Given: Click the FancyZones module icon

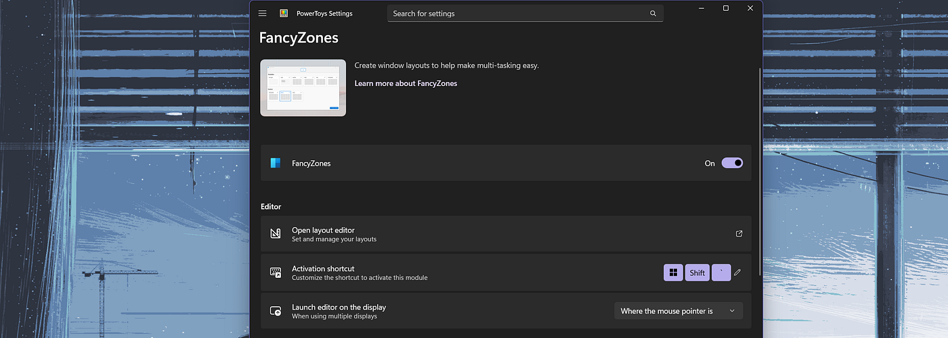Looking at the screenshot, I should (x=276, y=163).
